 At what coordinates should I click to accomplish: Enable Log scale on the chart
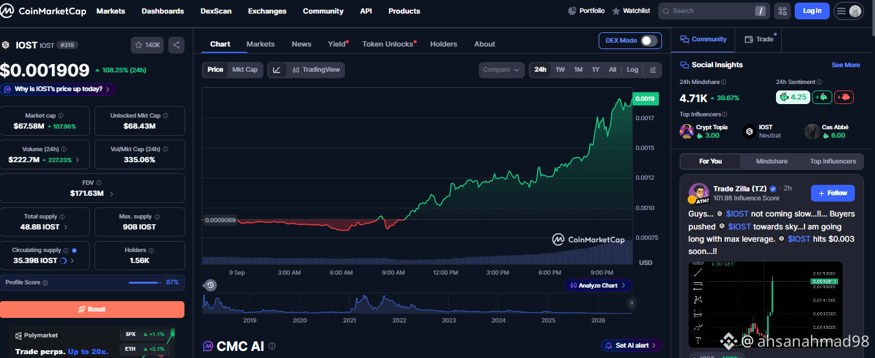click(632, 70)
